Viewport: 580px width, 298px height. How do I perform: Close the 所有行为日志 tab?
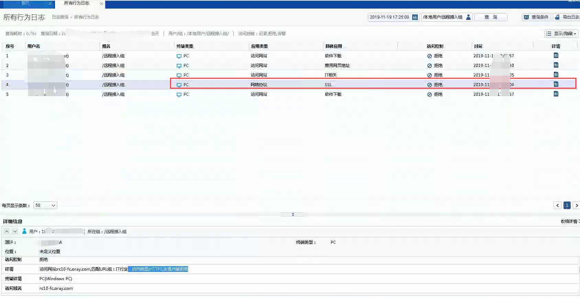[101, 3]
